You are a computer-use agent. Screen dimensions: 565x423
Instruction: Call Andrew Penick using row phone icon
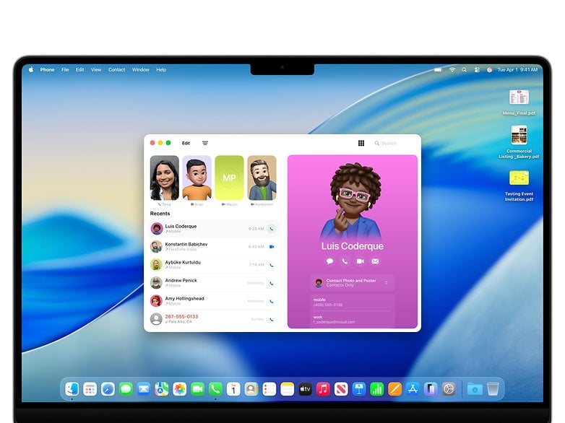coord(272,283)
